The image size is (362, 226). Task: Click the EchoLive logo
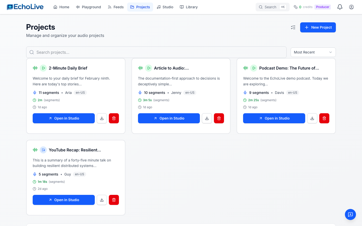click(25, 7)
